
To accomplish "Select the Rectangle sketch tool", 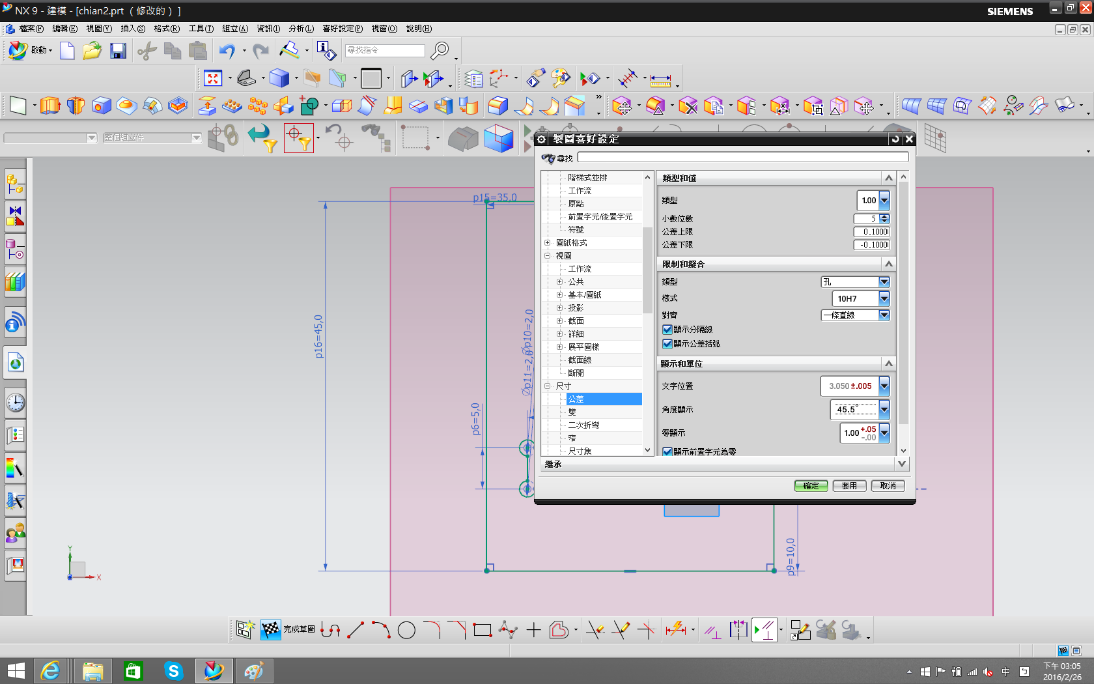I will 483,630.
